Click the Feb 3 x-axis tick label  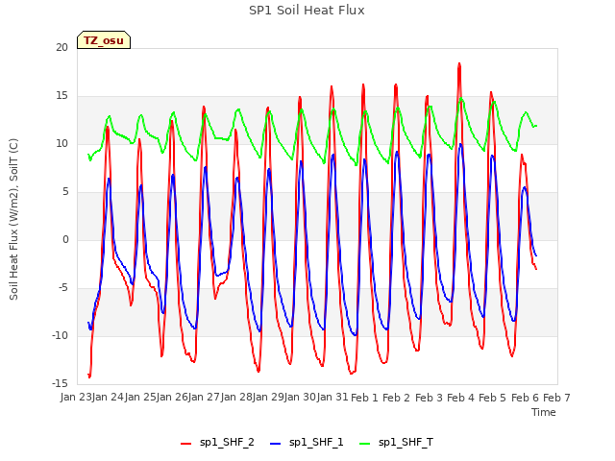click(x=429, y=398)
